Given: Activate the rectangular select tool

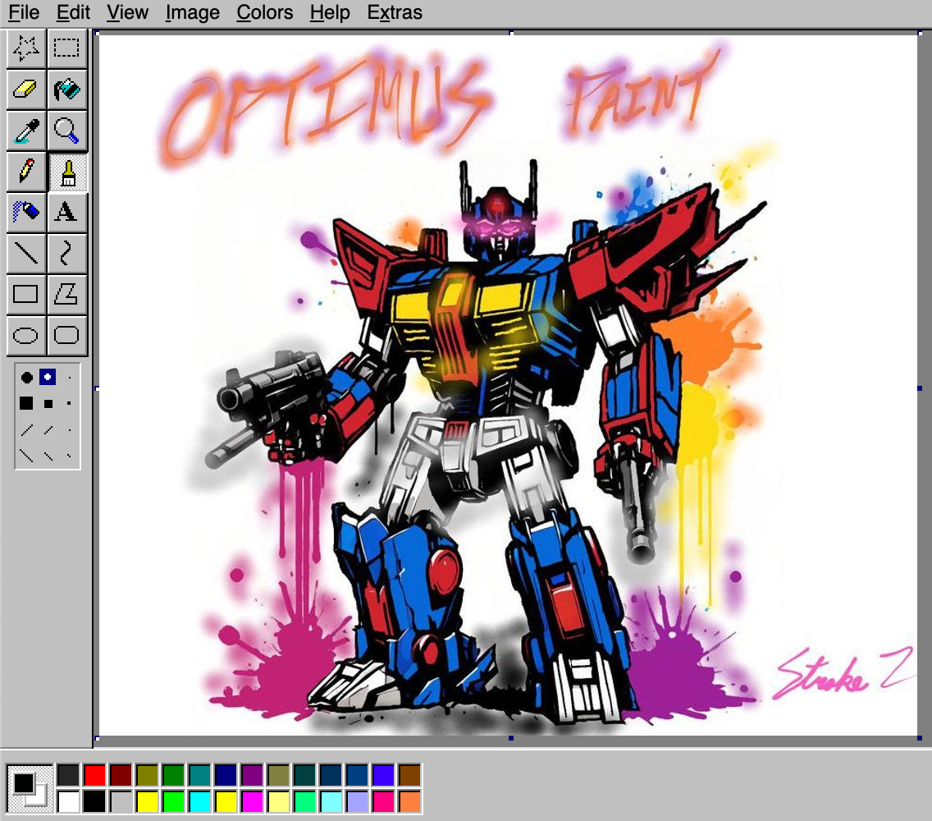Looking at the screenshot, I should [x=67, y=48].
